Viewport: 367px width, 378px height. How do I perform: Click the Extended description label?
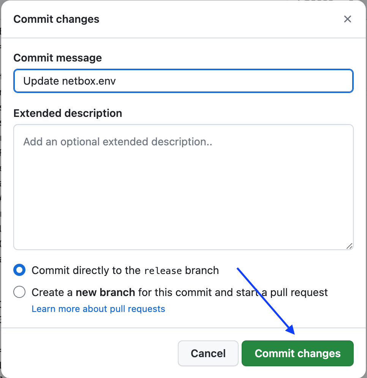coord(68,113)
